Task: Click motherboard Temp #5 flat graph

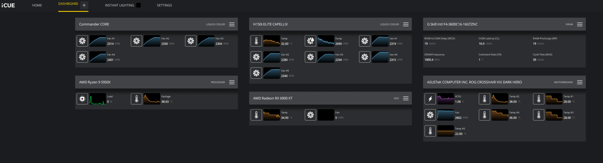Action: tap(446, 131)
